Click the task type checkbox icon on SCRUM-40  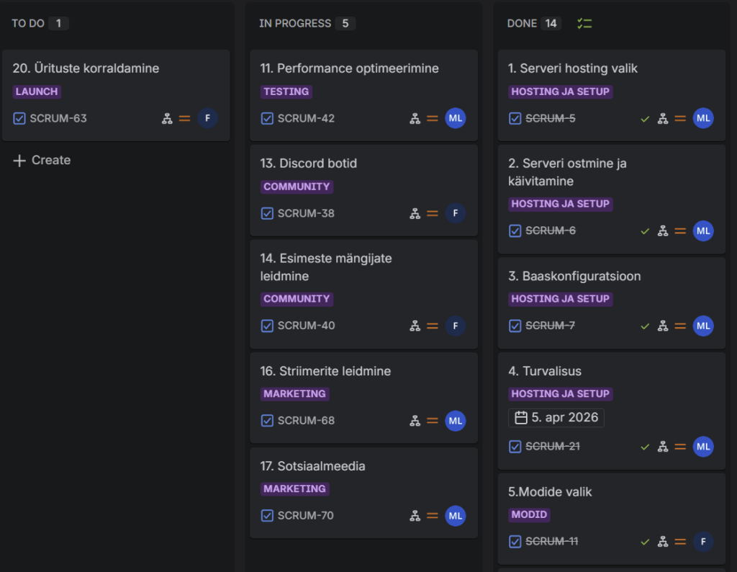point(267,326)
